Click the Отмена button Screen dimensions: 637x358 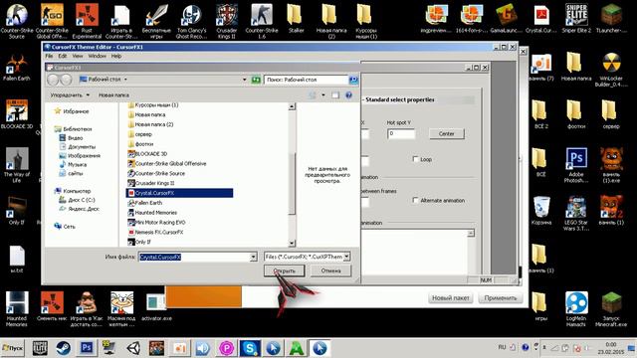(330, 270)
